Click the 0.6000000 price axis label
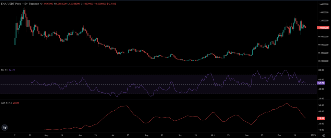The width and height of the screenshot is (331, 138). pyautogui.click(x=323, y=45)
